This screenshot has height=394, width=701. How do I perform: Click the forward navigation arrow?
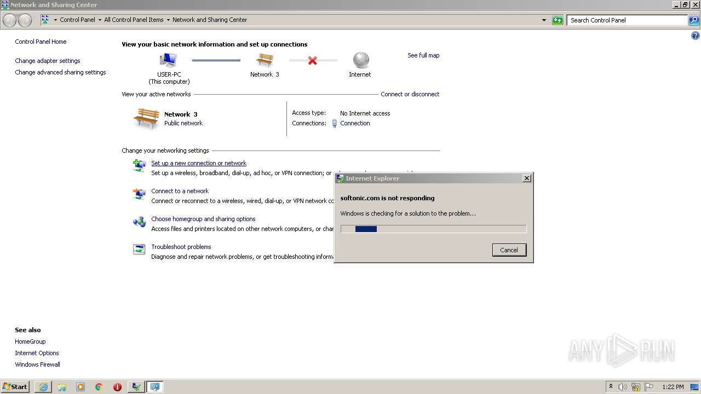click(25, 20)
